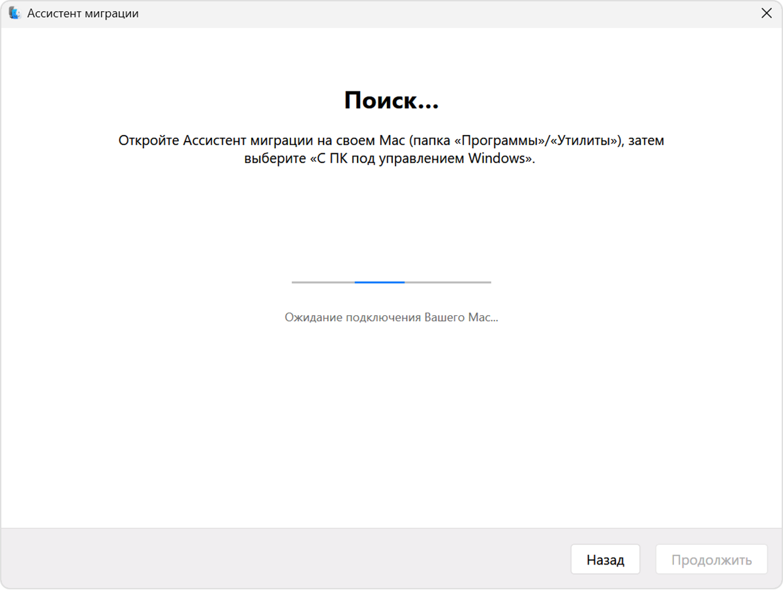
Task: Click the instruction text starting with Откройте Ассистент миграции
Action: [x=391, y=149]
